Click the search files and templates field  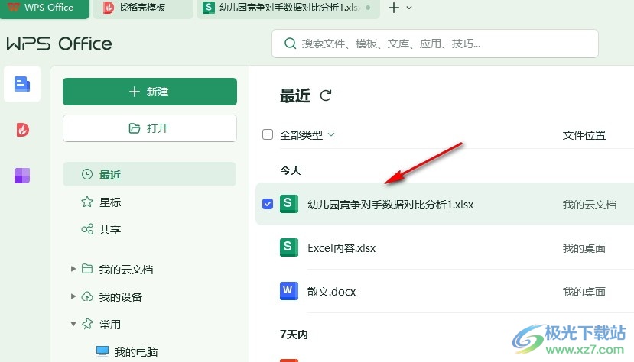coord(434,44)
